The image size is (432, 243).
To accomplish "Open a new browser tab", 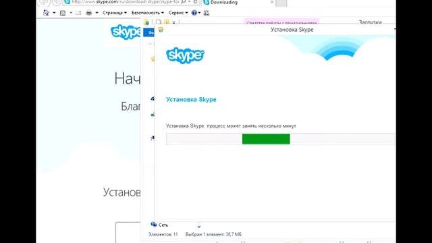I will 281,3.
